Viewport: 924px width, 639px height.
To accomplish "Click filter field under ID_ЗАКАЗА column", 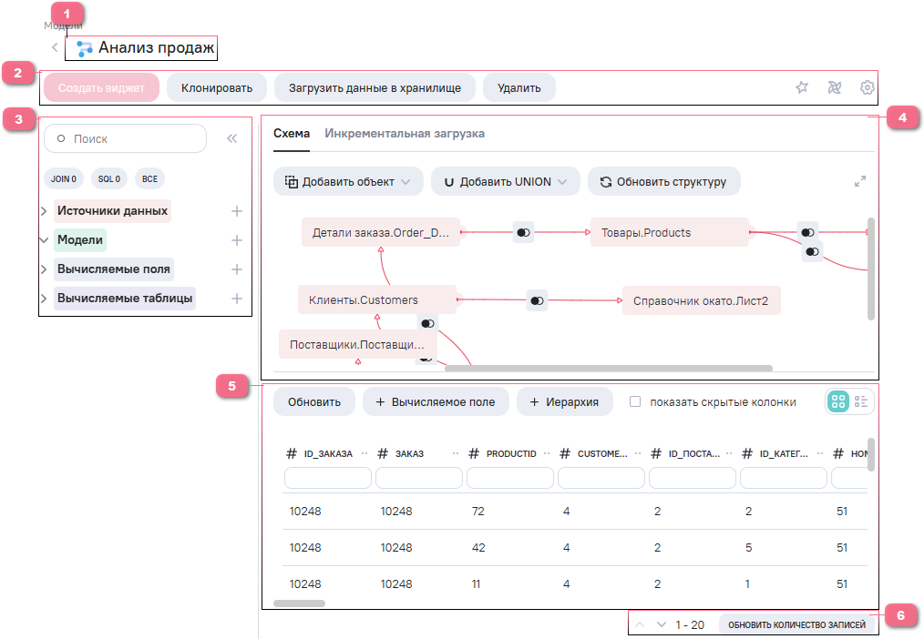I will (x=328, y=478).
